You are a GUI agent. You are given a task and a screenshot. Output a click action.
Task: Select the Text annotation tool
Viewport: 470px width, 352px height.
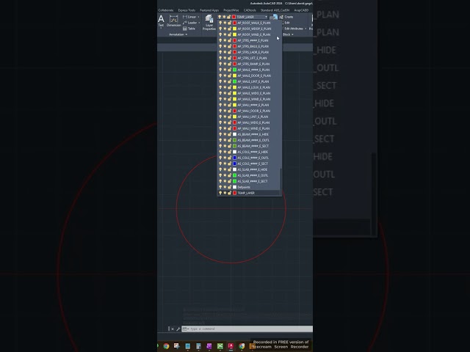[x=161, y=21]
